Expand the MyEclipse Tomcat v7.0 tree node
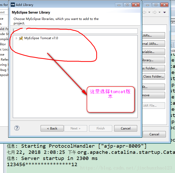Screen dimensions: 175x173 click(16, 38)
